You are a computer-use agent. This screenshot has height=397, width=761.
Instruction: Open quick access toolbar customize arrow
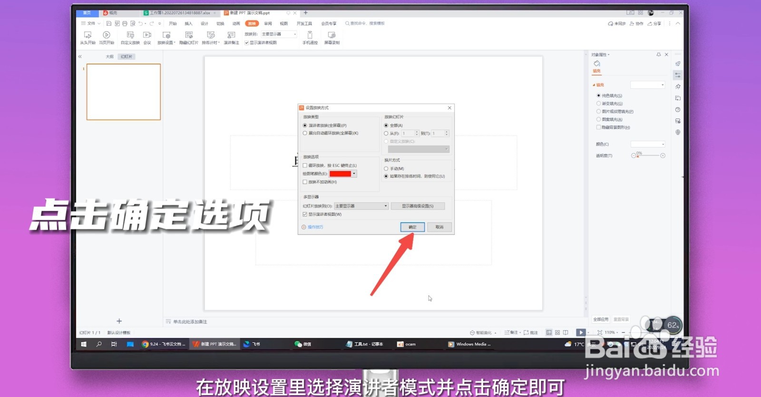159,23
